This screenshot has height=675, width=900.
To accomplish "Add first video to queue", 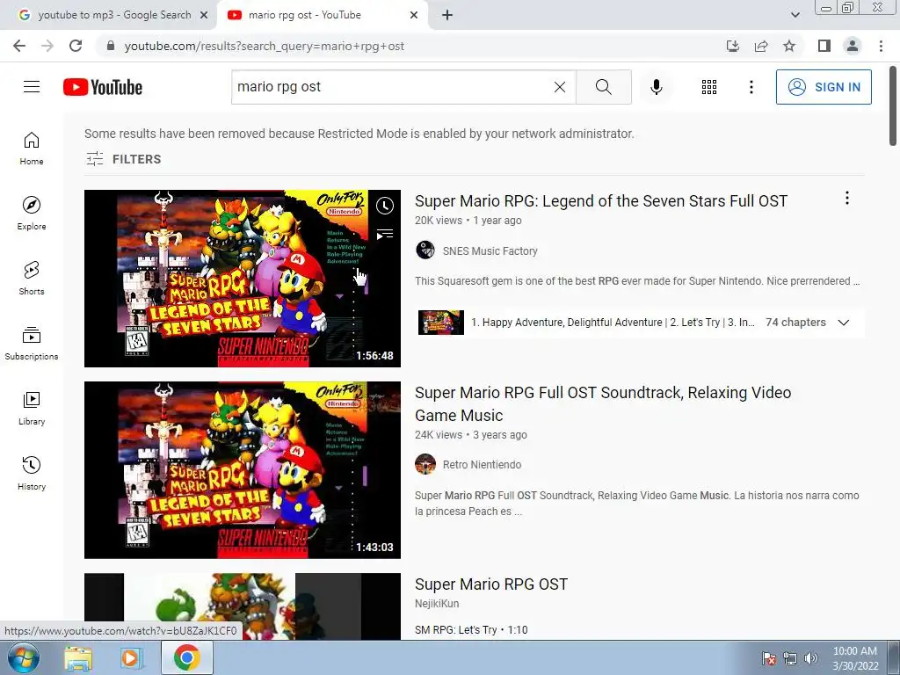I will [385, 234].
